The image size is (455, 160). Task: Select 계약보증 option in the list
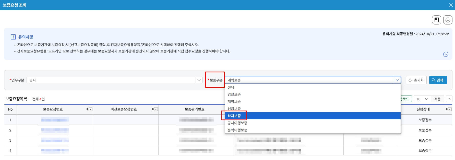tap(313, 101)
